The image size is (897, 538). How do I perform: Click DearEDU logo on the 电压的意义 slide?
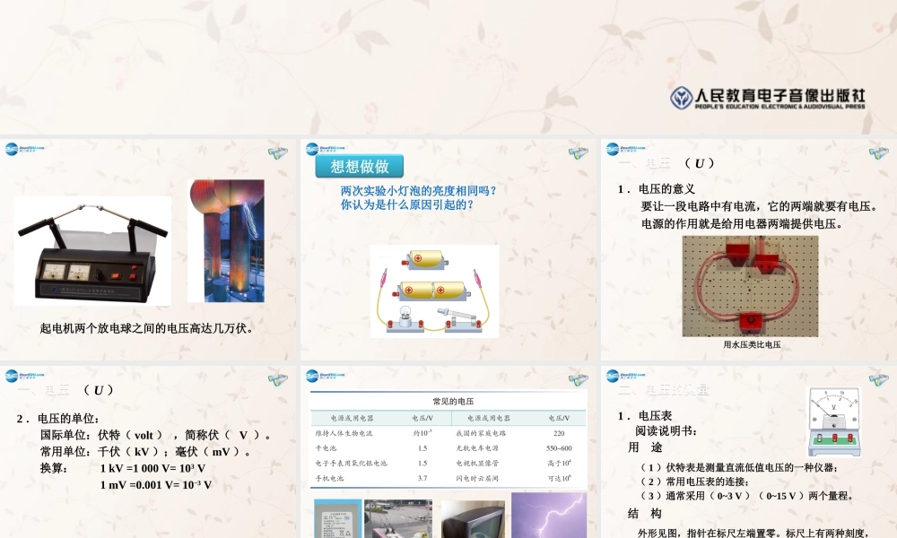[625, 149]
